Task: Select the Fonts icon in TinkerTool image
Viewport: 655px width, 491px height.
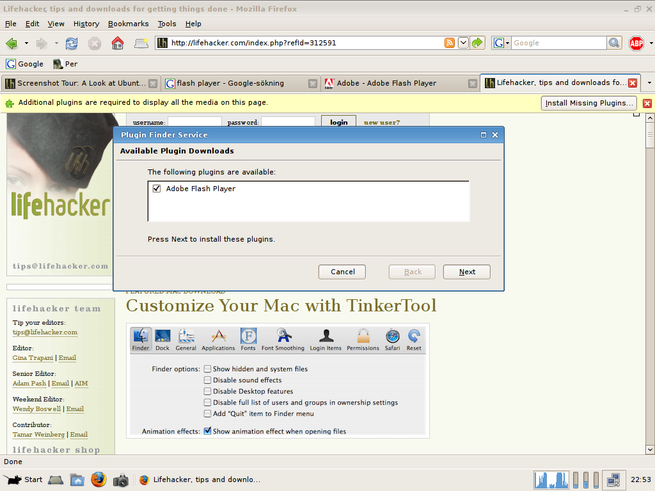Action: 248,339
